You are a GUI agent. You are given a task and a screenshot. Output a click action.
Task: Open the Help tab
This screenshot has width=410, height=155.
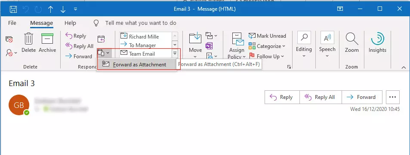tap(70, 23)
